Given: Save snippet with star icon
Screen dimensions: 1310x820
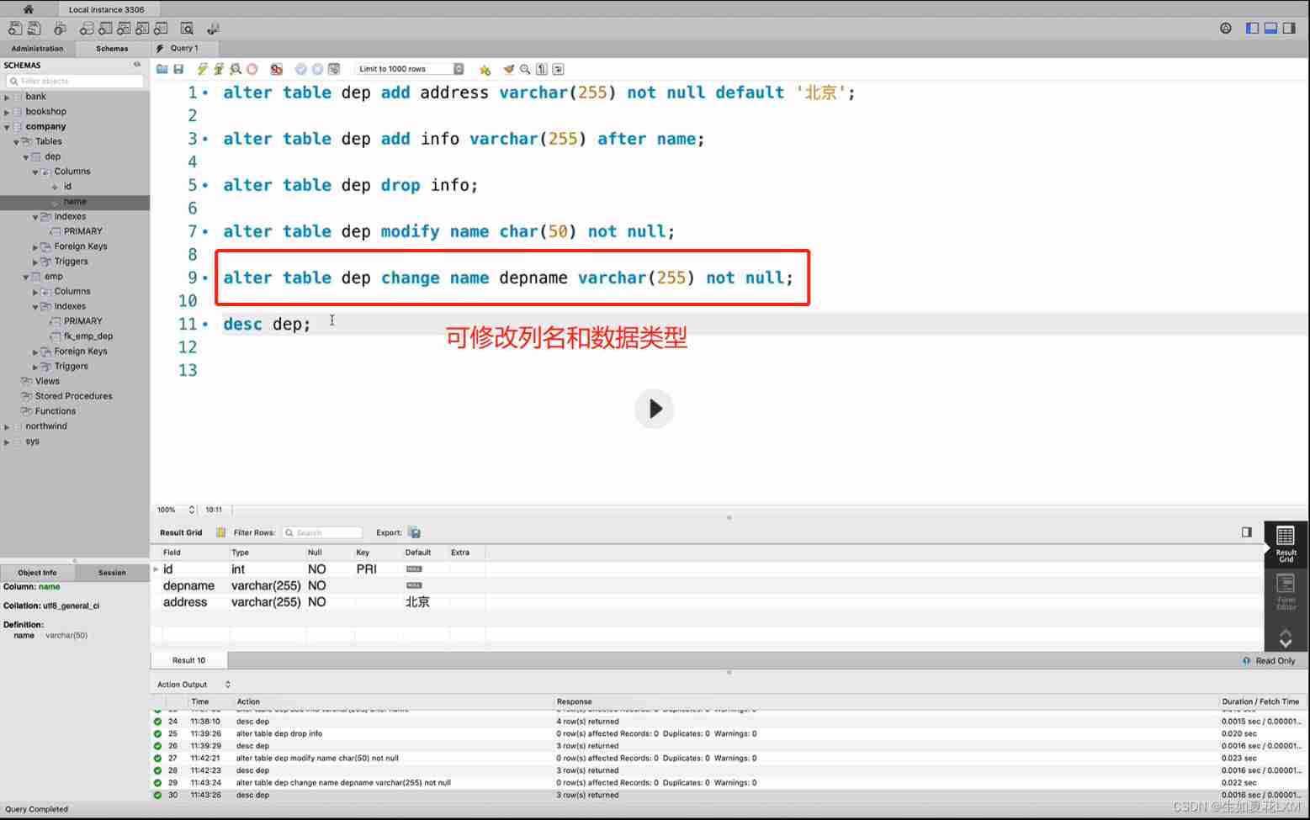Looking at the screenshot, I should click(485, 69).
